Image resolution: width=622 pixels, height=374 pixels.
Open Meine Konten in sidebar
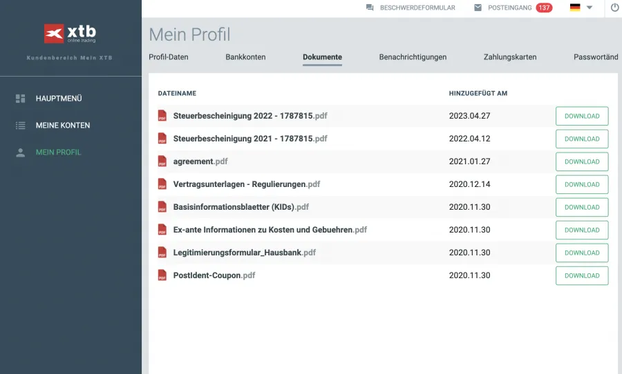(x=63, y=126)
